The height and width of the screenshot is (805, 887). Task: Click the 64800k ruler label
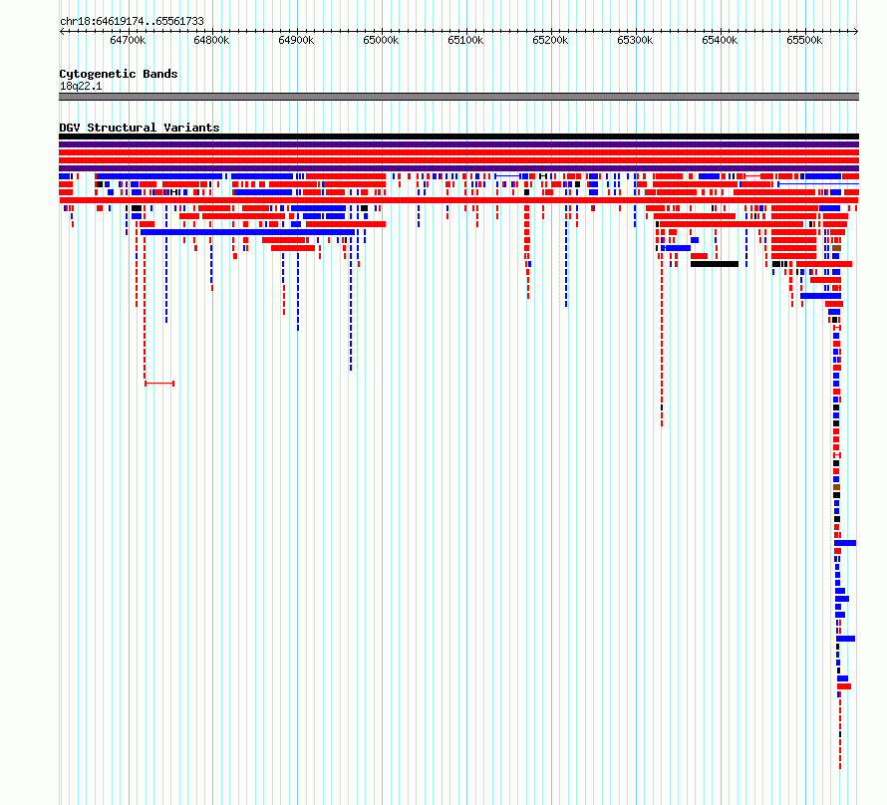pos(211,40)
